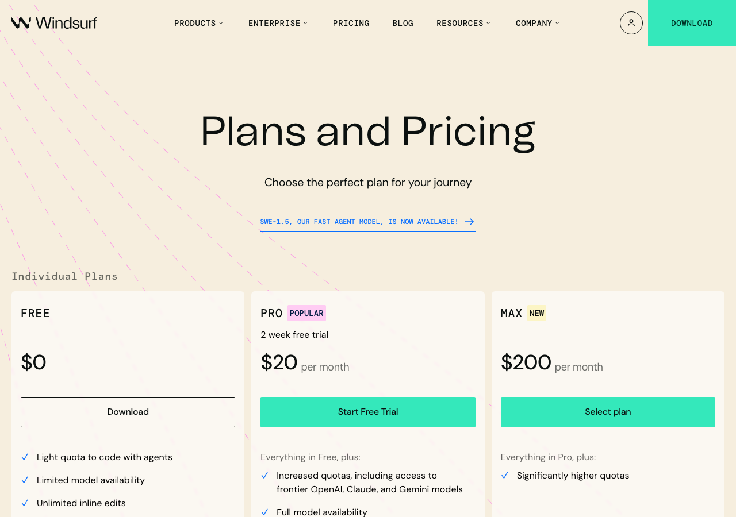Click checkmark beside Increased quotas feature

[x=264, y=476]
